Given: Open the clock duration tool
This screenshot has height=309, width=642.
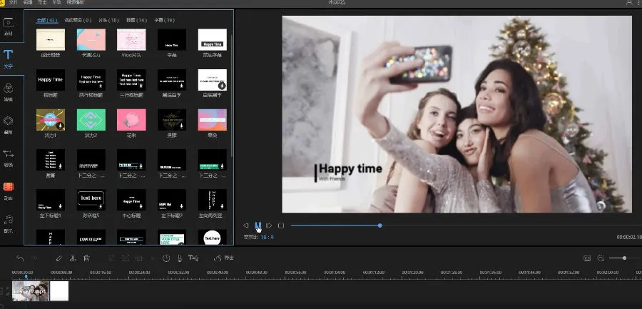Looking at the screenshot, I should pyautogui.click(x=166, y=258).
